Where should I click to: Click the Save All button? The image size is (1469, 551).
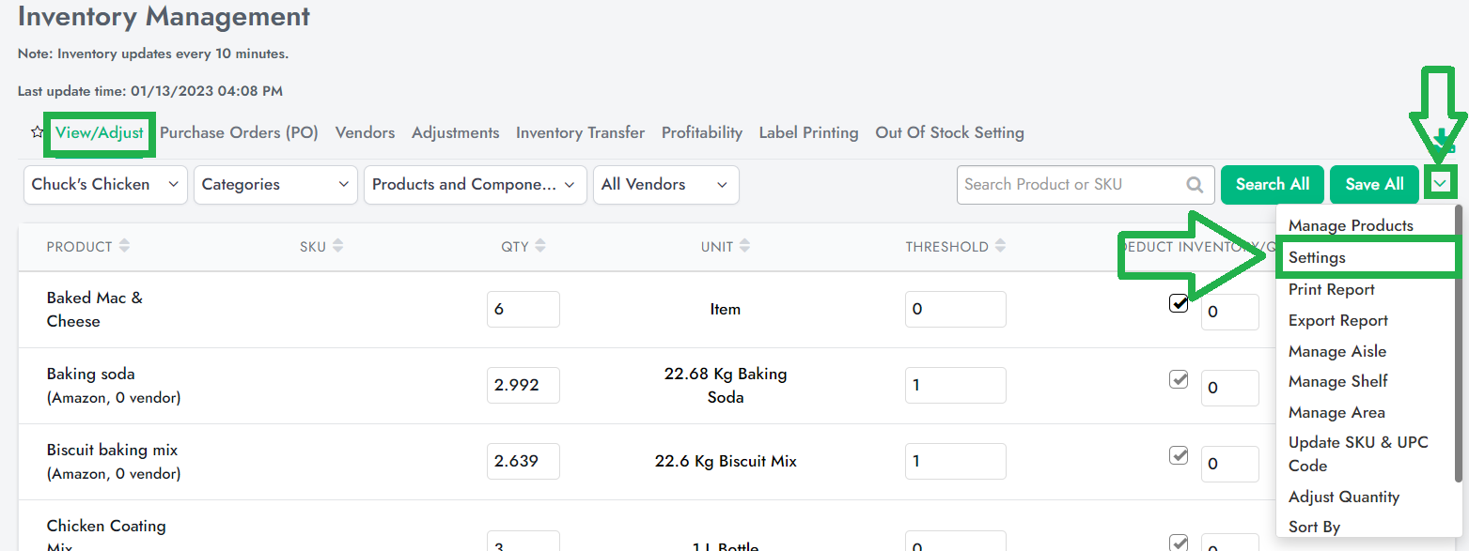pos(1374,185)
